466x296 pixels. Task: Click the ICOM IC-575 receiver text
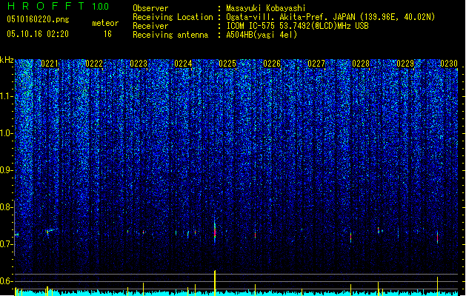(x=297, y=26)
